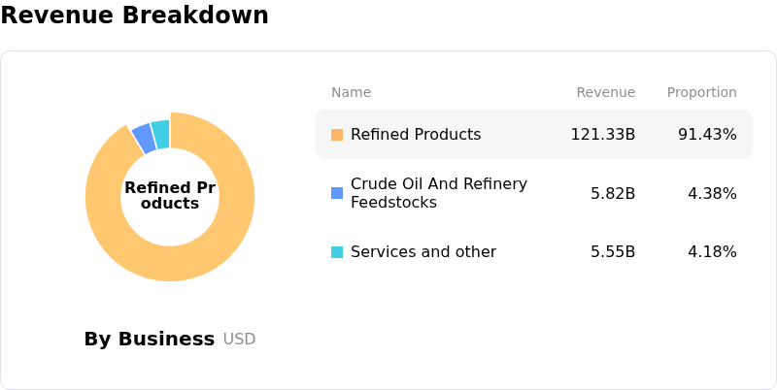Click the 91.43% proportion value
The image size is (777, 390).
click(x=707, y=135)
